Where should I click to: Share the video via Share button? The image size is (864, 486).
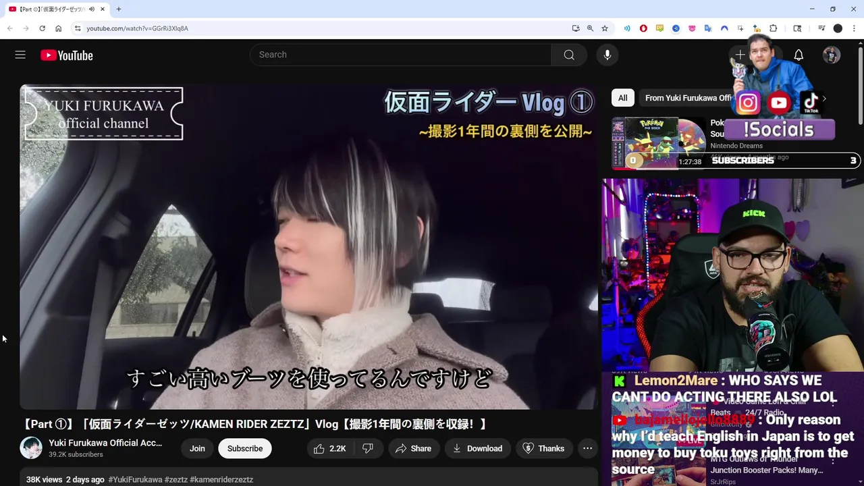pos(413,448)
